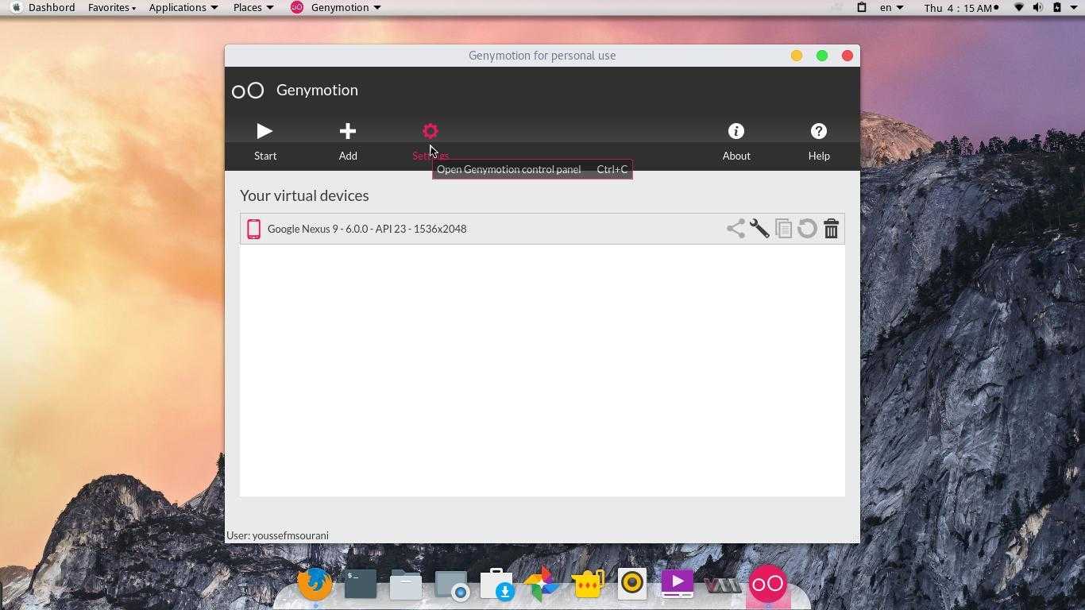This screenshot has height=610, width=1085.
Task: Click the share icon for Nexus 9
Action: coord(736,229)
